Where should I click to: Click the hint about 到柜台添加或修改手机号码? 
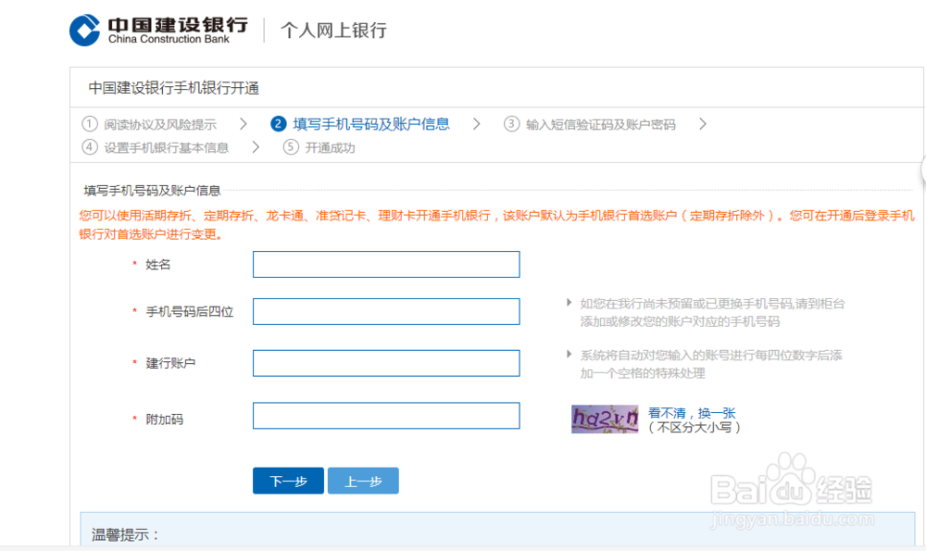[712, 312]
